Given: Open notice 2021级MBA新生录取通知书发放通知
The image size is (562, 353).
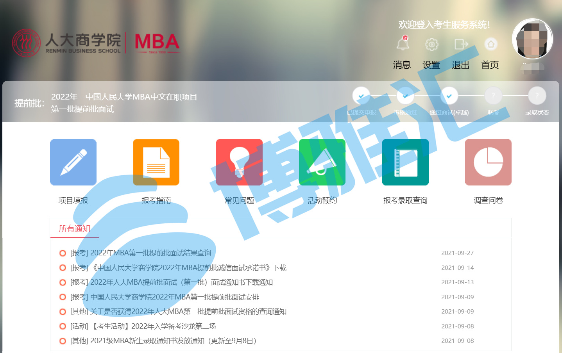Looking at the screenshot, I should [163, 341].
